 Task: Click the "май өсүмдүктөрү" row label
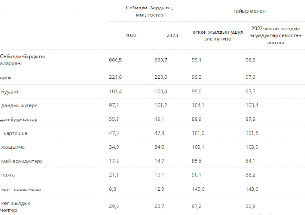pyautogui.click(x=22, y=161)
